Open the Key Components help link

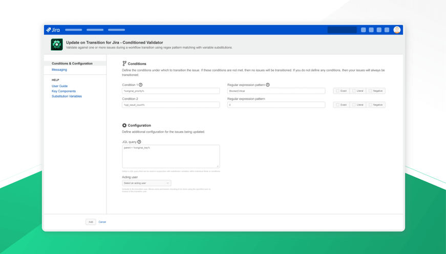(x=63, y=91)
